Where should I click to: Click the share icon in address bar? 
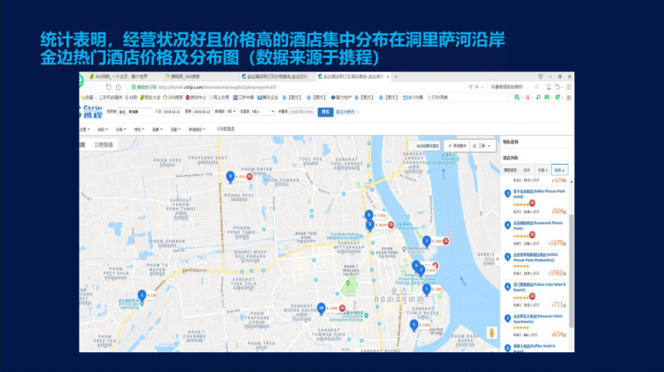471,87
